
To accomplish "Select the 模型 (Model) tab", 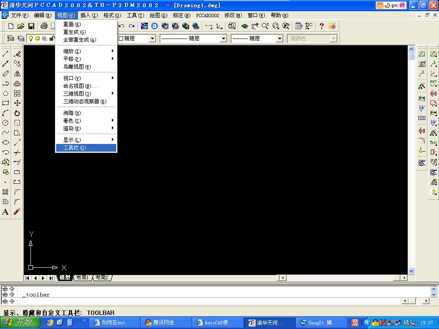I will pos(65,278).
